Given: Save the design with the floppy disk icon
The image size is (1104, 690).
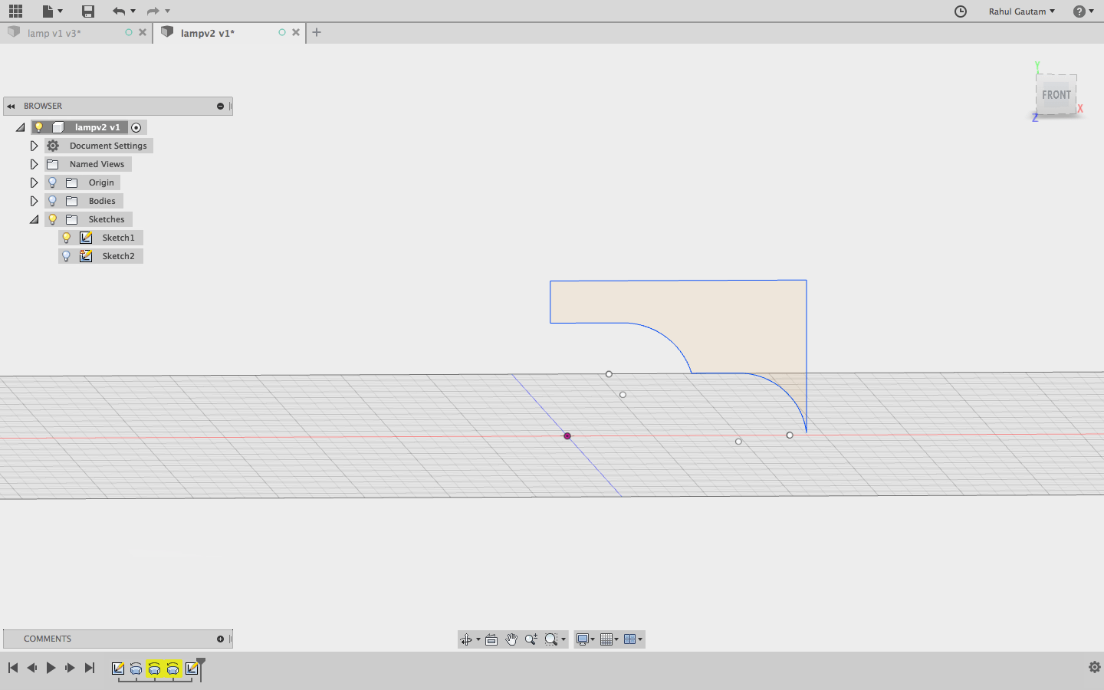Looking at the screenshot, I should [x=88, y=11].
